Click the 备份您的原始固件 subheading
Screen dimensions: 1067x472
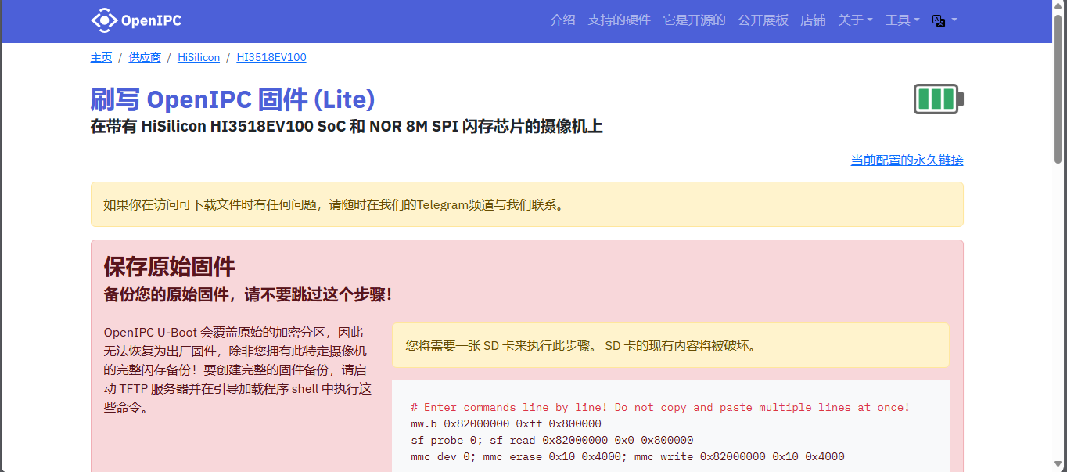[248, 295]
